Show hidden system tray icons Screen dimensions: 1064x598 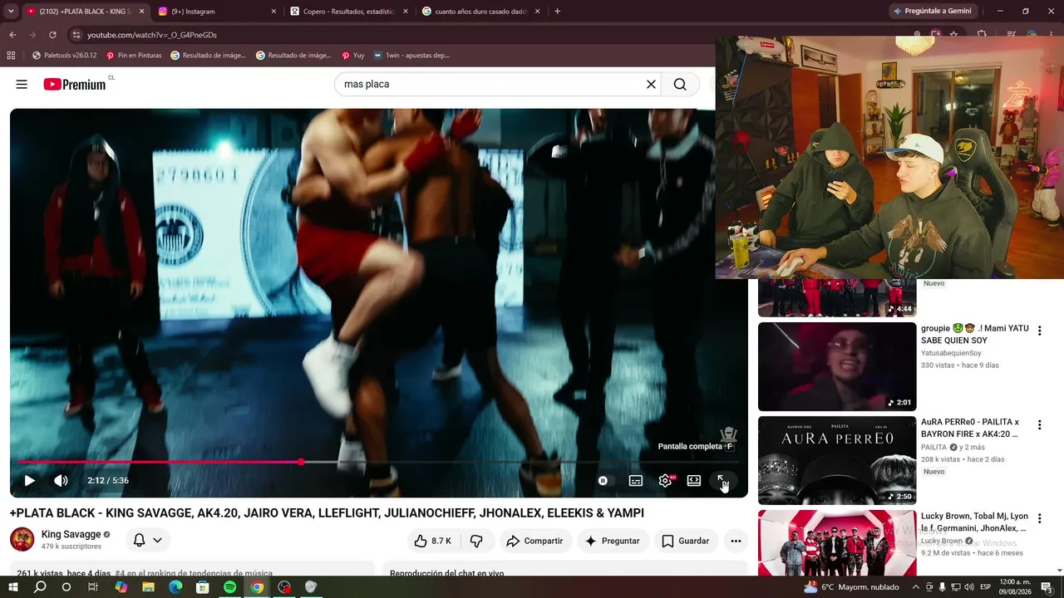pyautogui.click(x=916, y=587)
